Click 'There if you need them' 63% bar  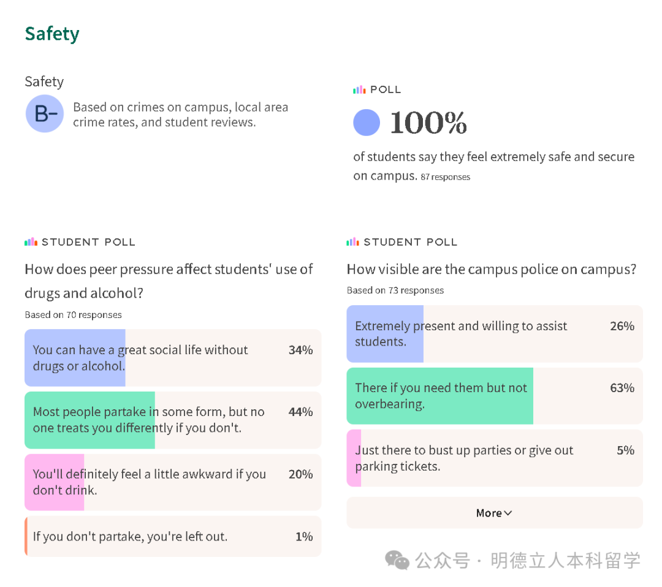pyautogui.click(x=494, y=396)
